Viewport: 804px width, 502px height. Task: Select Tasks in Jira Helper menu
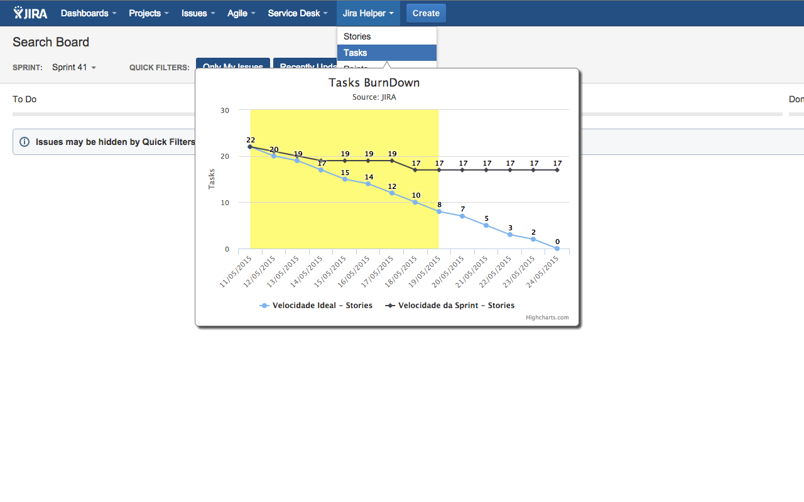tap(387, 53)
